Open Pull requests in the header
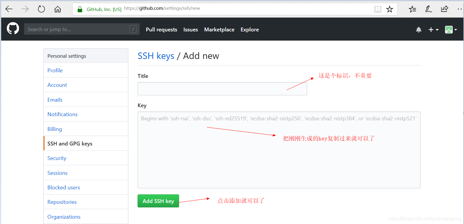Screen dimensions: 464x224 point(162,30)
